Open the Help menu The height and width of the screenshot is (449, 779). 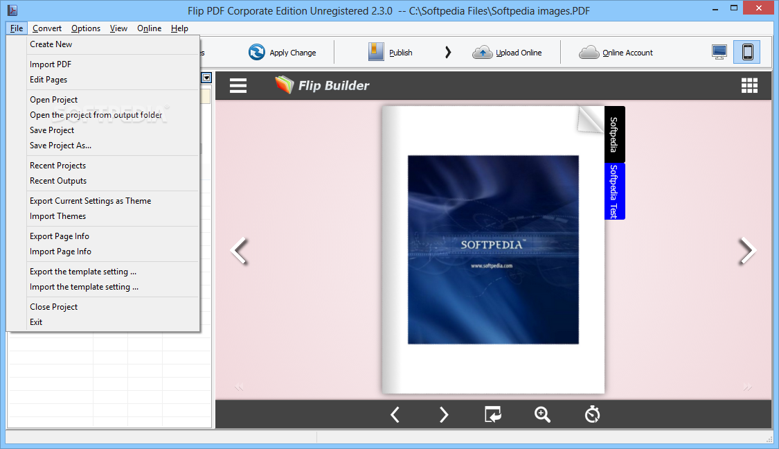click(179, 28)
